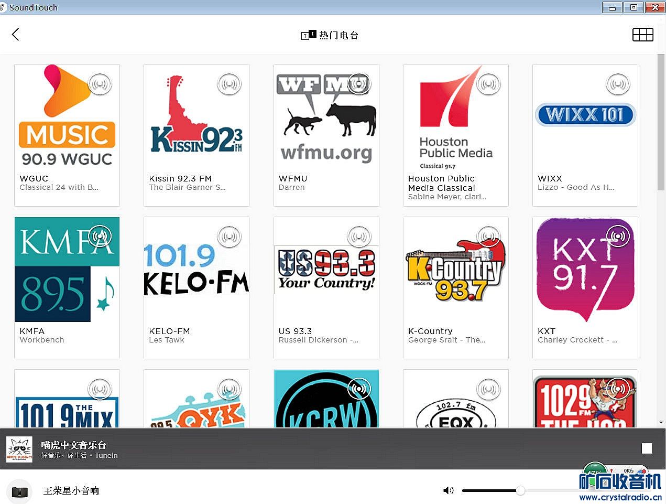Mute sound with the speaker volume icon
This screenshot has height=504, width=666.
449,490
